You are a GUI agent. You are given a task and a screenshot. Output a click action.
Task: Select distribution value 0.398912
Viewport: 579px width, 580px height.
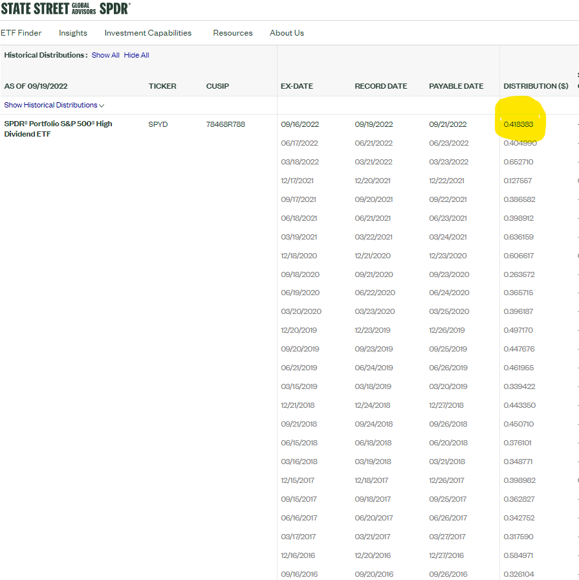coord(518,218)
